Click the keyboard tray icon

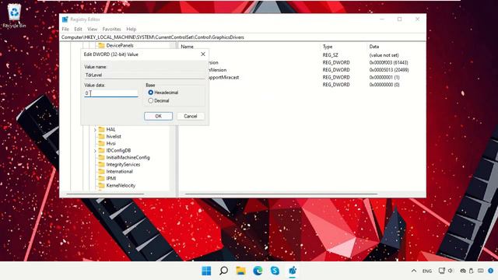click(481, 271)
